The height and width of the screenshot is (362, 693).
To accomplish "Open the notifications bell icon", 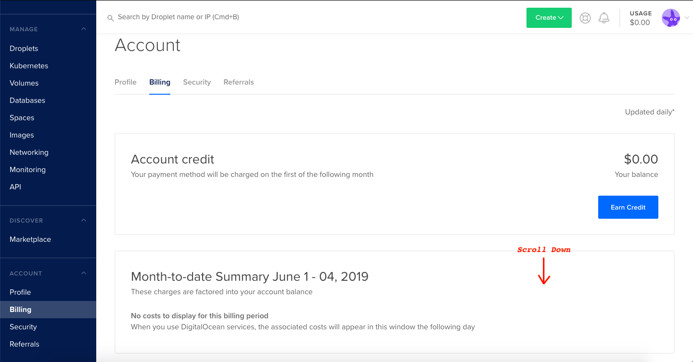I will click(x=604, y=18).
